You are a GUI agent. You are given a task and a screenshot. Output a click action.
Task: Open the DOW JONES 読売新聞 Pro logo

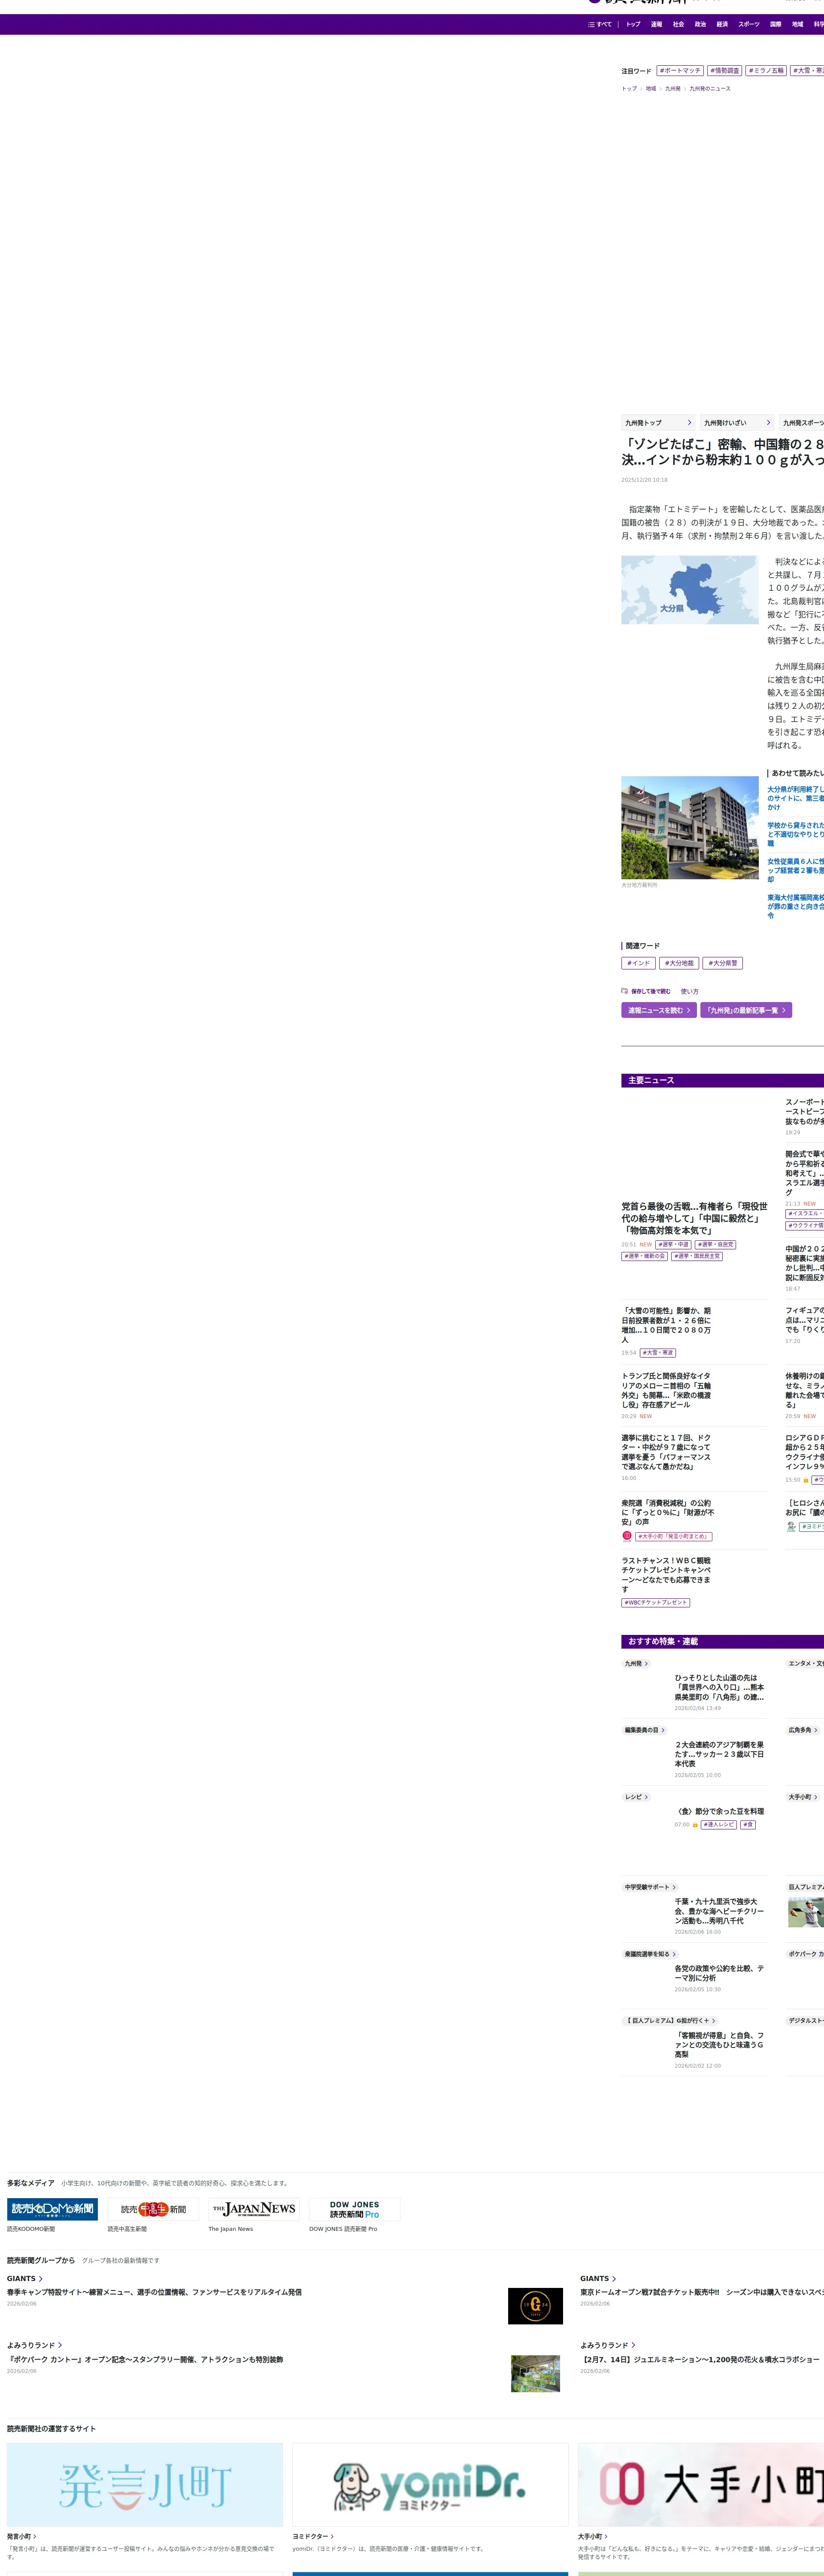(x=354, y=2208)
